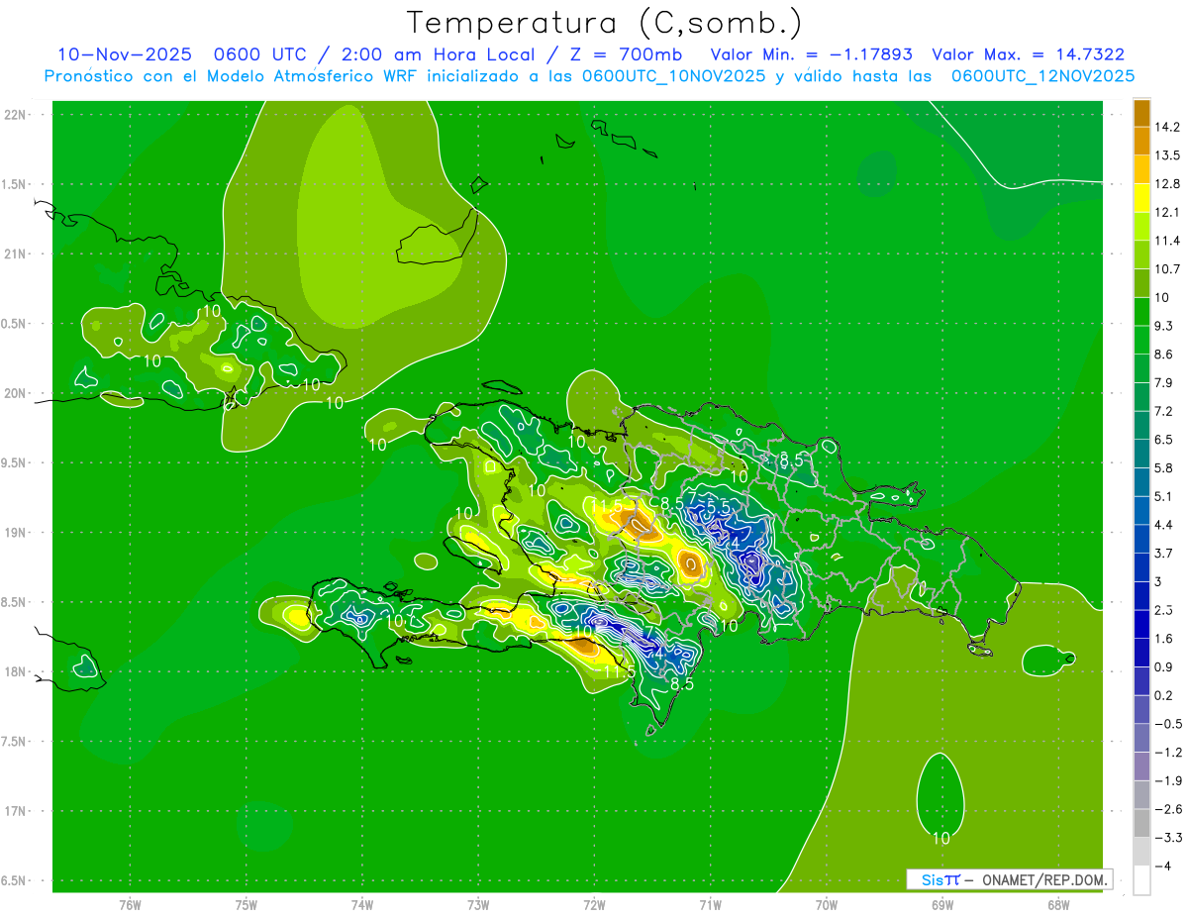
Task: Click the WRF forecast description line
Action: (589, 76)
